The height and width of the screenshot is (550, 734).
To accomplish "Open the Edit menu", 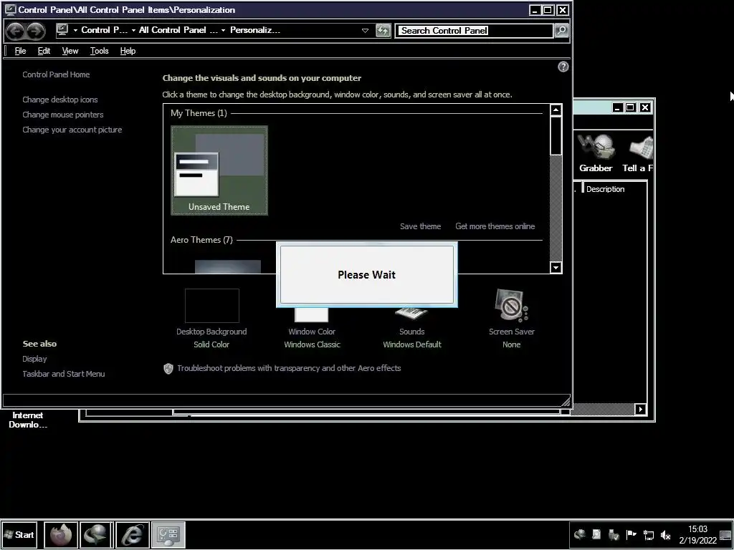I will [x=44, y=51].
